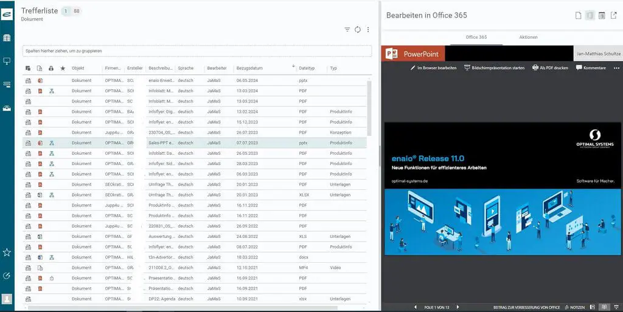Select the XLS row dated 24.08.2022
The height and width of the screenshot is (312, 623).
pyautogui.click(x=195, y=236)
